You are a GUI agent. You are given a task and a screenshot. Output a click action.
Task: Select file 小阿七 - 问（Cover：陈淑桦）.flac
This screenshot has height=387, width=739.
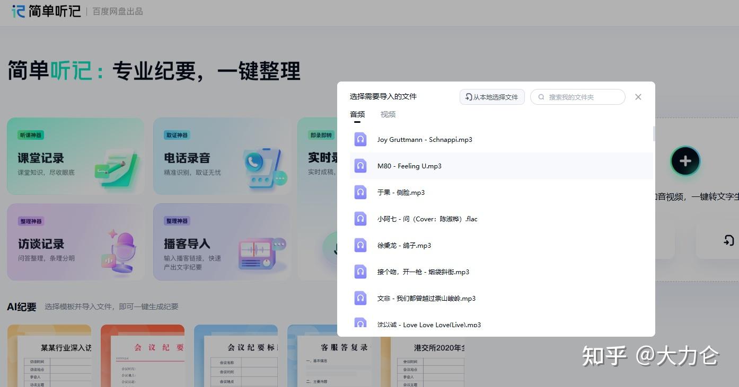[502, 219]
